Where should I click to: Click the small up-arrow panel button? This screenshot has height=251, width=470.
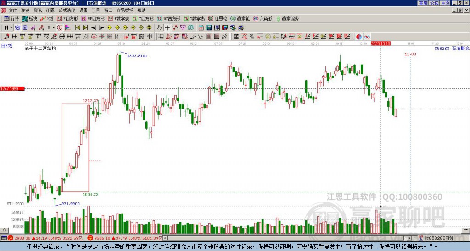tap(4, 230)
